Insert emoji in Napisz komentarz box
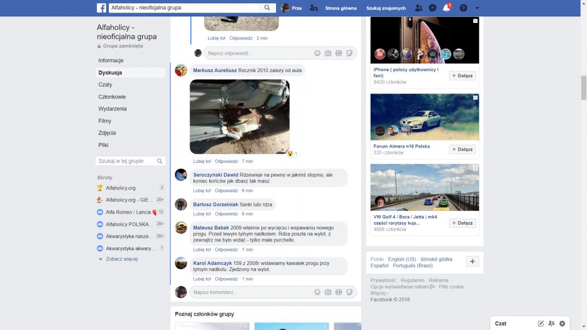The height and width of the screenshot is (330, 587). (x=317, y=292)
